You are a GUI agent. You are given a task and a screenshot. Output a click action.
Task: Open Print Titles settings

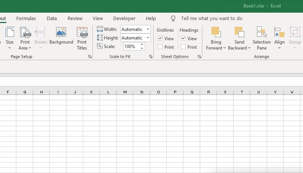pos(82,38)
